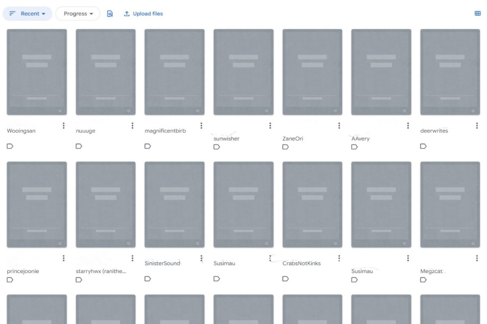The image size is (487, 324).
Task: Open three-dot menu for ZaneOri
Action: pos(339,126)
